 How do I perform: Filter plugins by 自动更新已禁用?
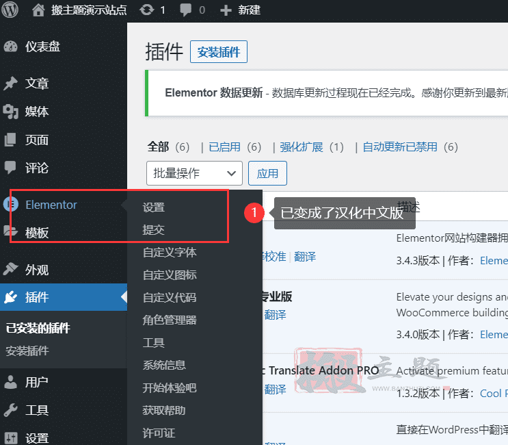click(400, 147)
